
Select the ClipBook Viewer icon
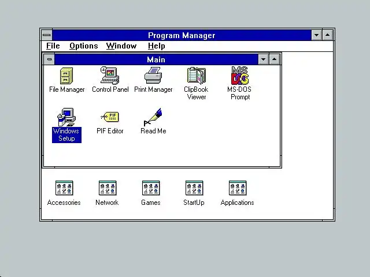pyautogui.click(x=197, y=76)
